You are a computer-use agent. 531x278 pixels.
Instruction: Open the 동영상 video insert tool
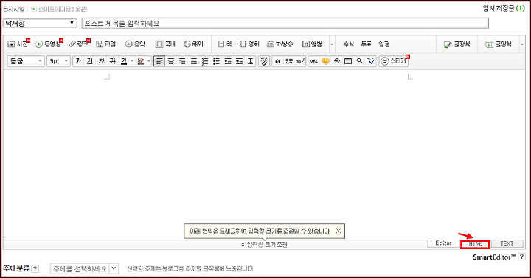pyautogui.click(x=49, y=44)
